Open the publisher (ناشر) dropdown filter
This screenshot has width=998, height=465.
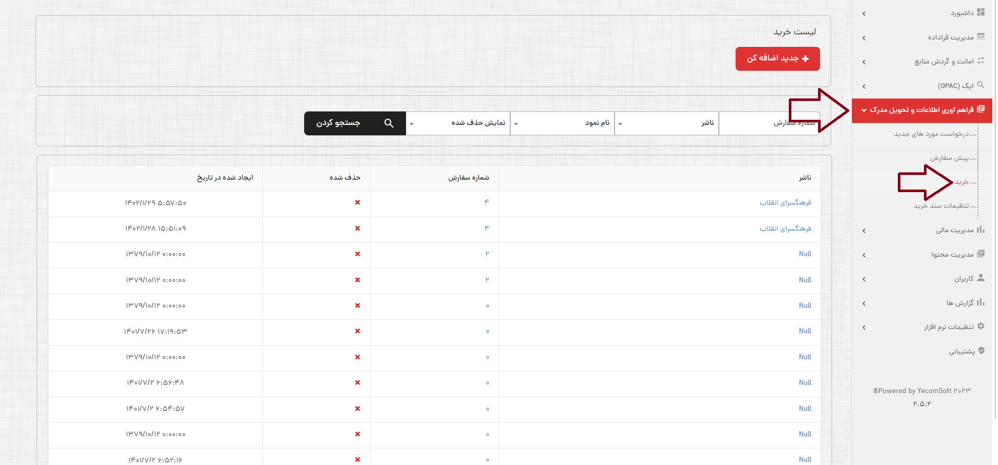click(x=666, y=123)
